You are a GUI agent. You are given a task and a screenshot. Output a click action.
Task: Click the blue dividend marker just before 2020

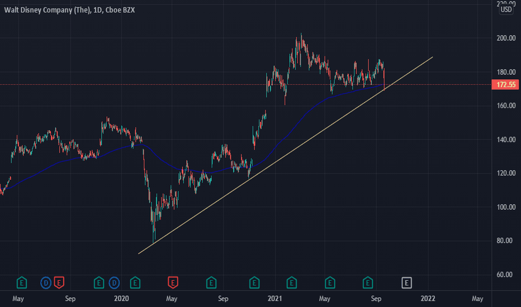pos(114,283)
